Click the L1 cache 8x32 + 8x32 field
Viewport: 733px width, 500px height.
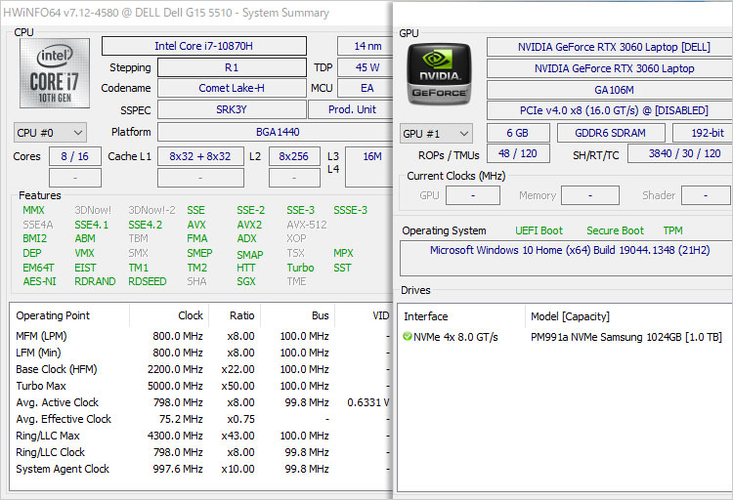[x=200, y=156]
